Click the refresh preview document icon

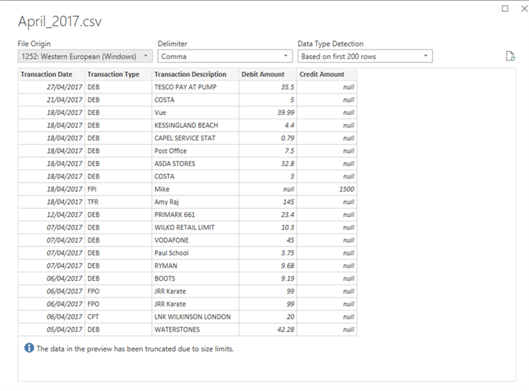point(510,56)
